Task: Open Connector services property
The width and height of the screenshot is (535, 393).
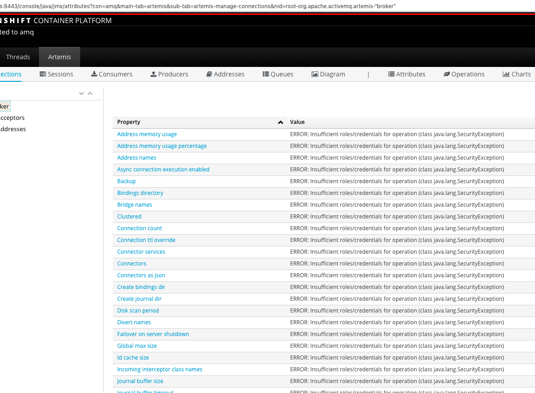Action: point(141,252)
